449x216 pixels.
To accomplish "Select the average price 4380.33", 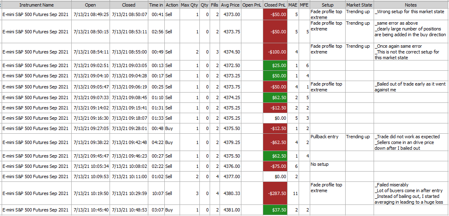I will click(232, 193).
